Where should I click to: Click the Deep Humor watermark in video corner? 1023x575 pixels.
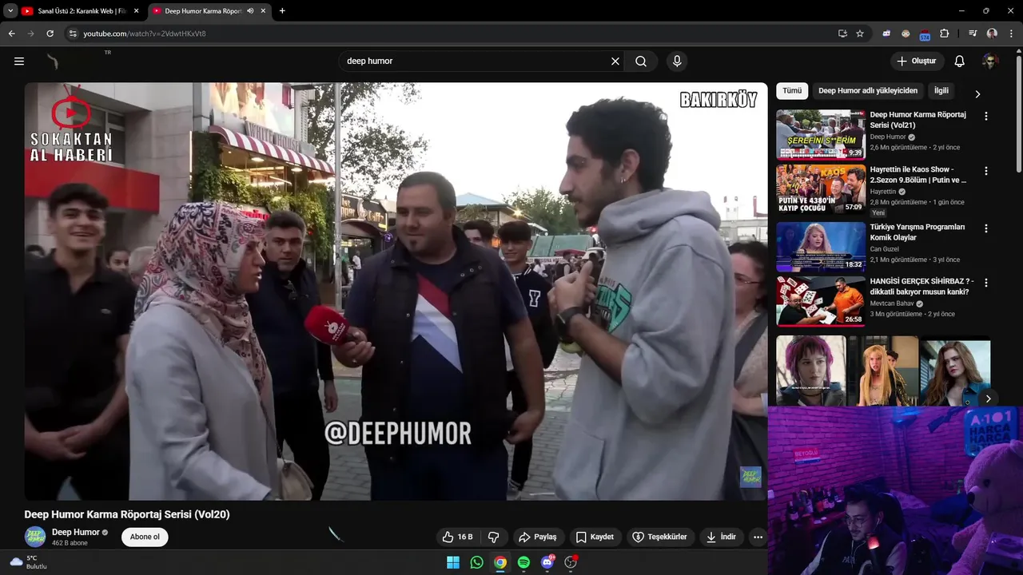750,477
